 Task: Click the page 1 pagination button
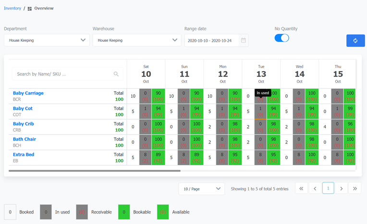[328, 189]
